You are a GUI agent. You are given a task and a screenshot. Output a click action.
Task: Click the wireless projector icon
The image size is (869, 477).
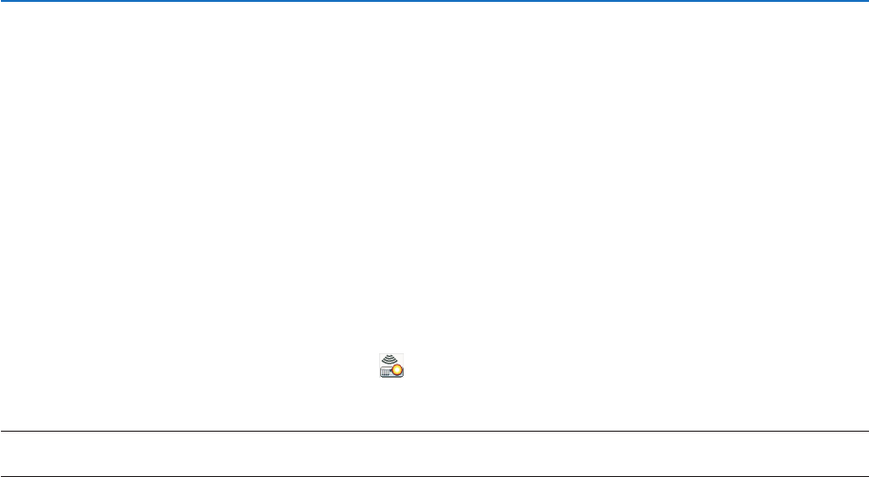(391, 366)
